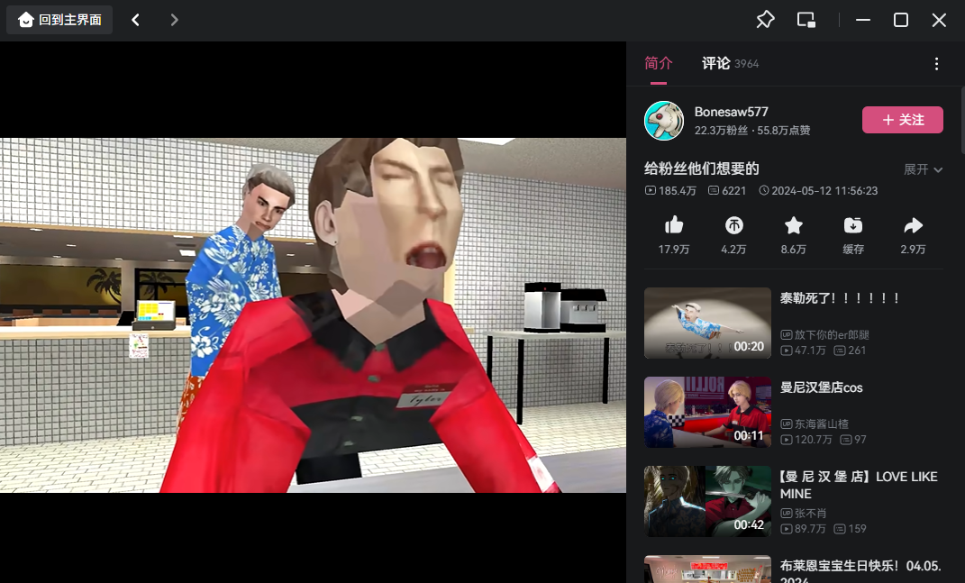Click the 22.3万粉丝 follower stats
The height and width of the screenshot is (583, 965).
[722, 131]
